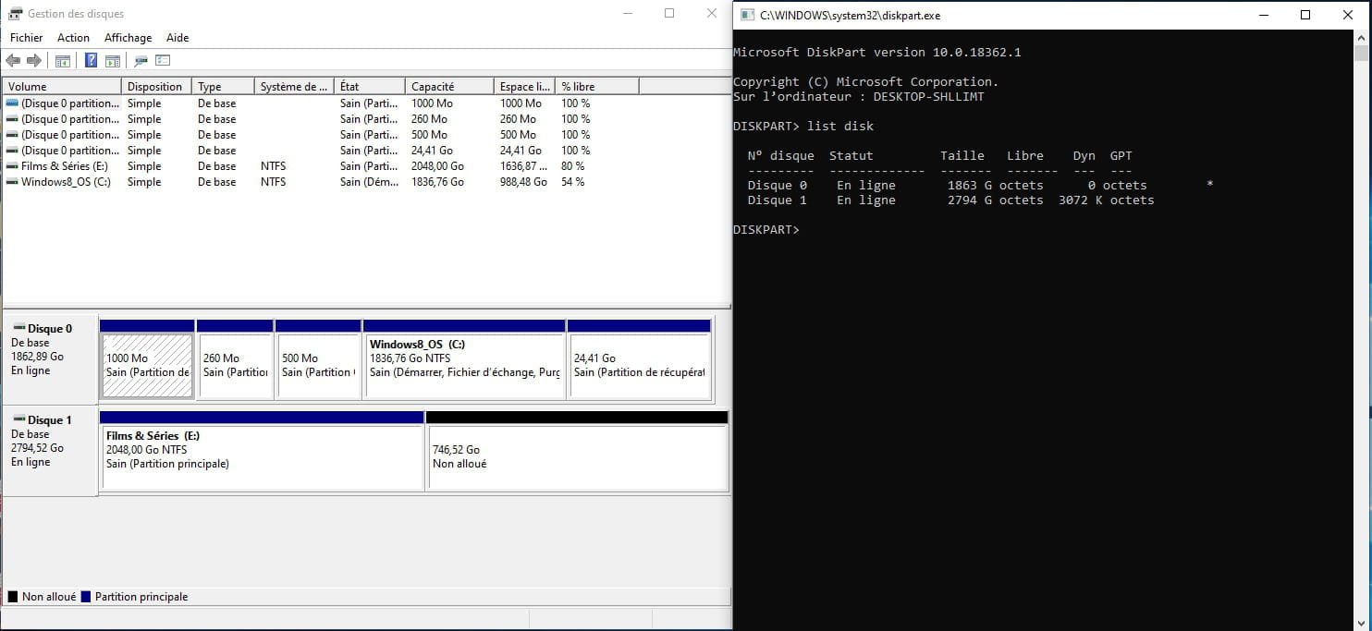This screenshot has height=631, width=1372.
Task: Sort by the Type column header
Action: (223, 87)
